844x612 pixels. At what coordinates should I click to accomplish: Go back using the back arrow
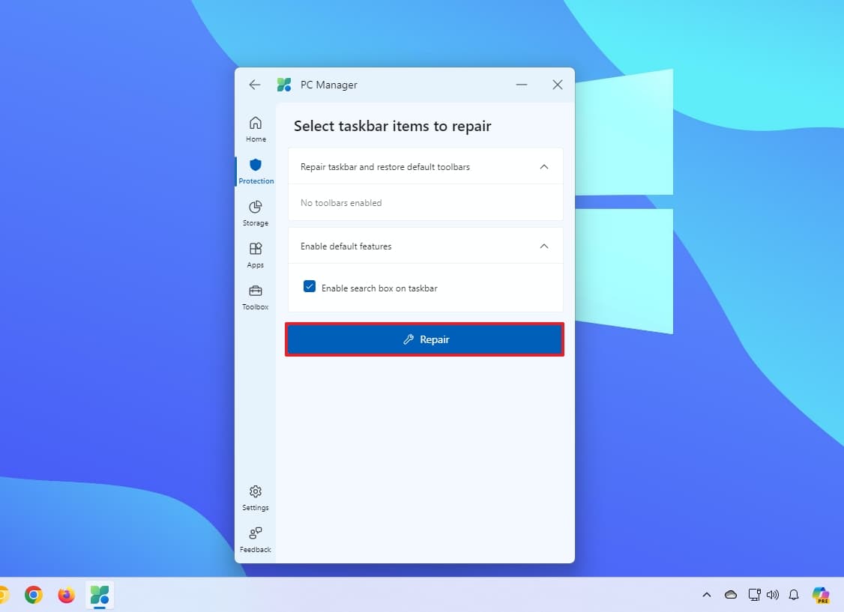click(x=255, y=85)
